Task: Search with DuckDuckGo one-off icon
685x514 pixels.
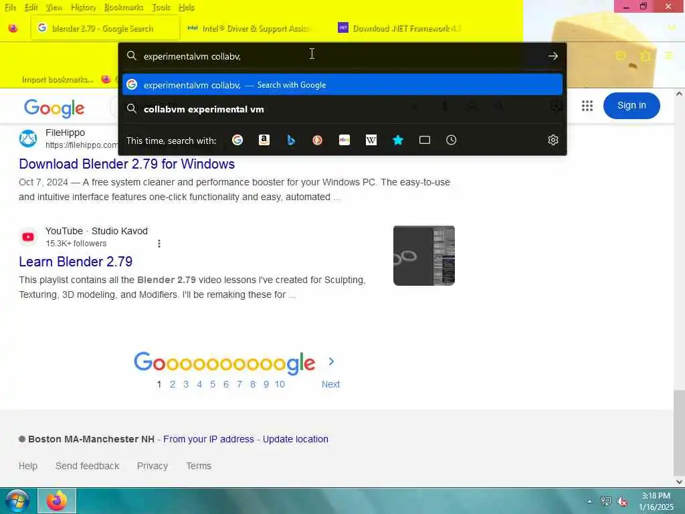Action: coord(318,141)
